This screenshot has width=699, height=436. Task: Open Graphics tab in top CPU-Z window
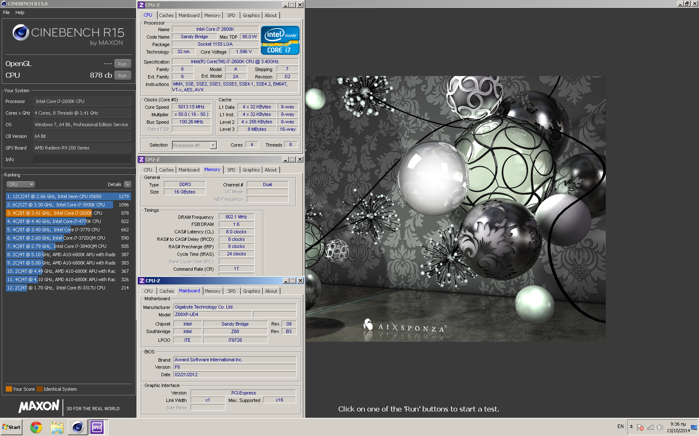pos(251,15)
